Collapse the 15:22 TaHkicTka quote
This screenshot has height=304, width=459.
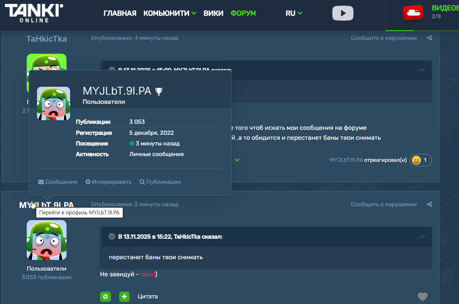click(112, 236)
